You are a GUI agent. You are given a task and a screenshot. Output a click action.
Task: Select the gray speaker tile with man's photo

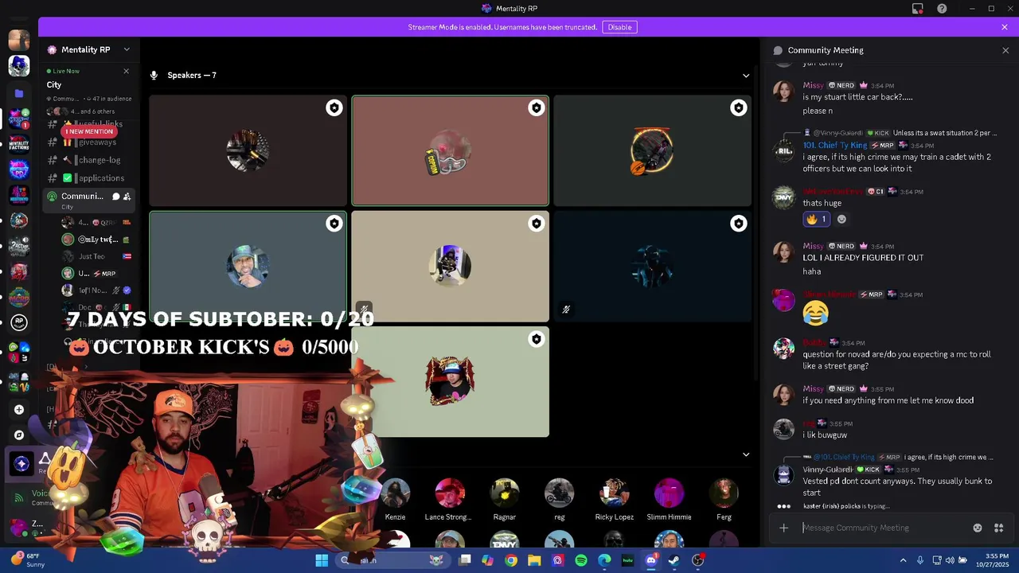click(x=248, y=267)
